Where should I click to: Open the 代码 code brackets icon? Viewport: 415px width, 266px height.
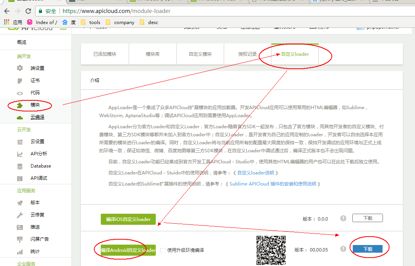20,93
